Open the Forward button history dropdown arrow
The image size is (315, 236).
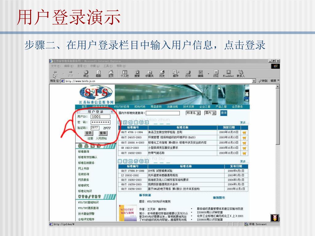pyautogui.click(x=78, y=74)
